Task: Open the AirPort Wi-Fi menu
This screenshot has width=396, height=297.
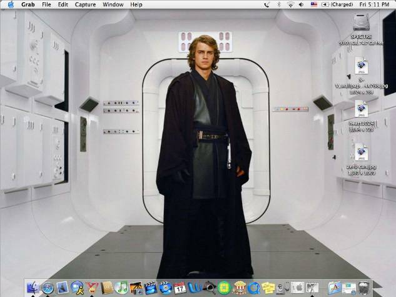Action: 290,4
